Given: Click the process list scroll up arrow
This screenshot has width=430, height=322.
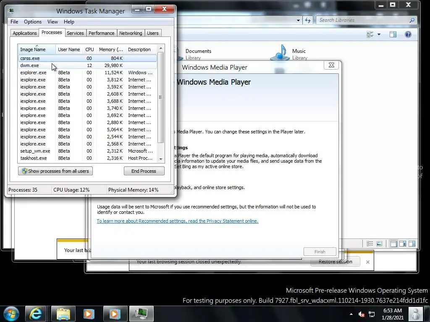Looking at the screenshot, I should pos(161,48).
